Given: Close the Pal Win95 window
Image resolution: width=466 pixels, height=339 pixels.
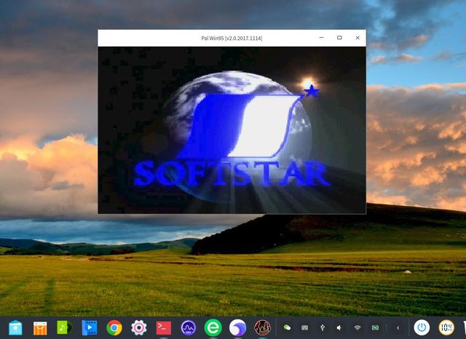Looking at the screenshot, I should pos(358,38).
